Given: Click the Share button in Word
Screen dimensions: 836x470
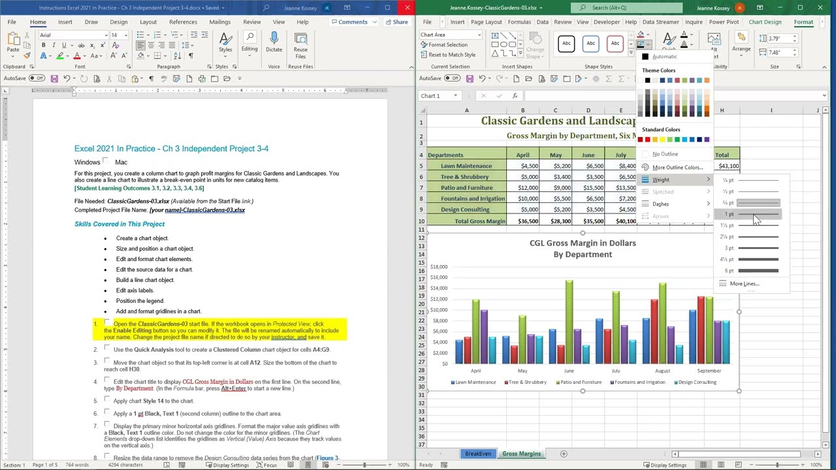Looking at the screenshot, I should [x=396, y=22].
